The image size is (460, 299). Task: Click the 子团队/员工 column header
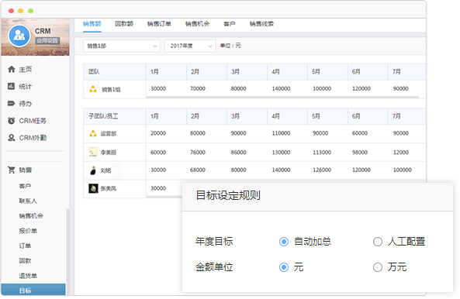(114, 116)
